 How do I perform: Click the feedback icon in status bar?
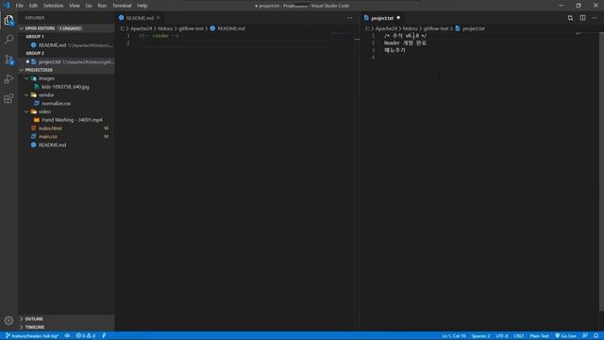point(585,336)
